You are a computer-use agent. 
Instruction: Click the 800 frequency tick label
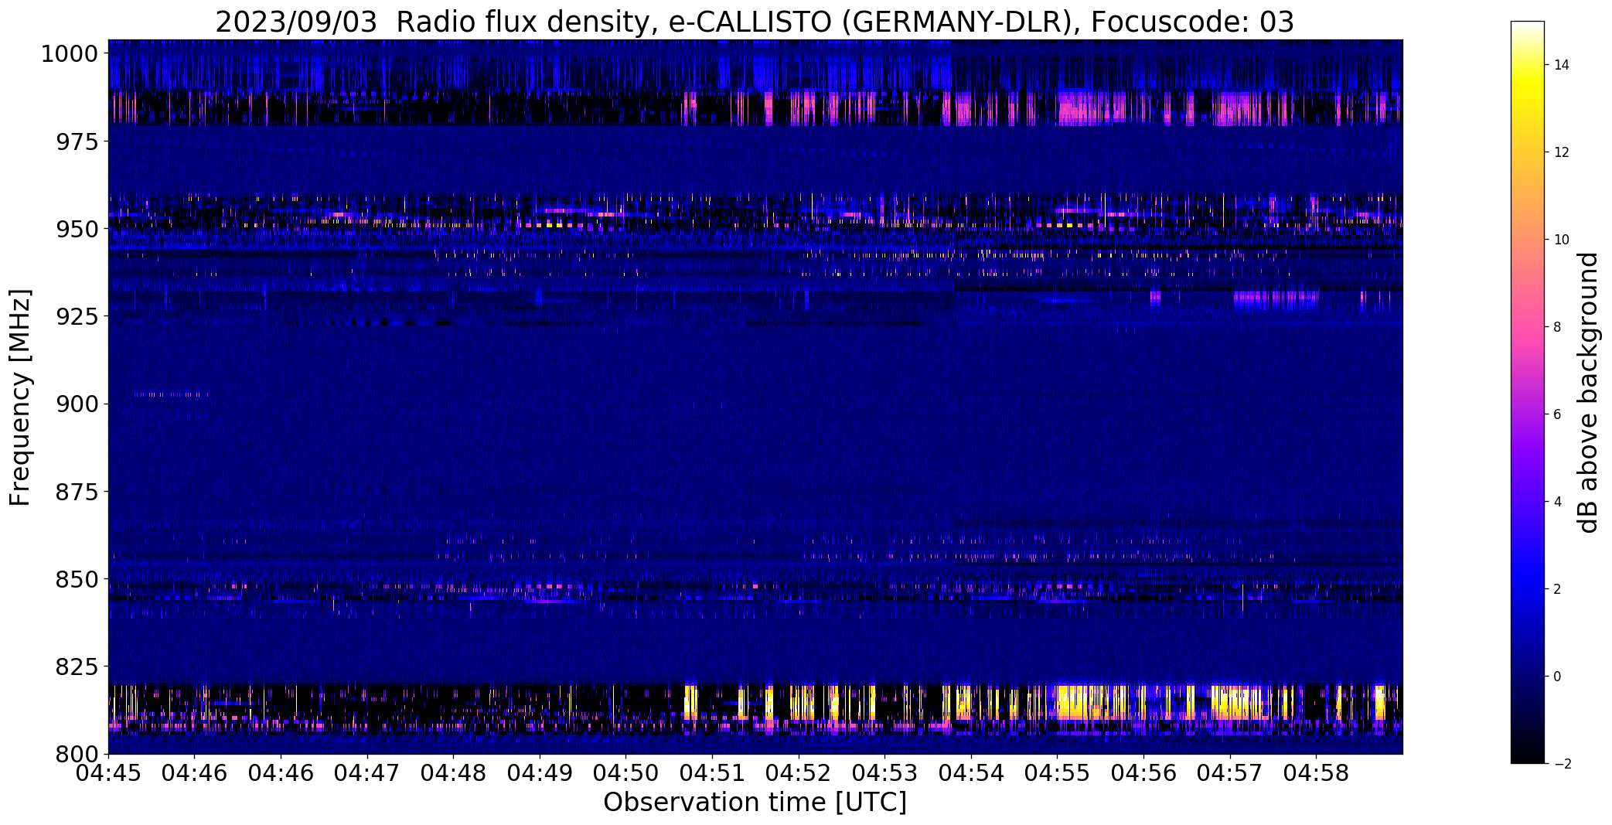[x=77, y=753]
